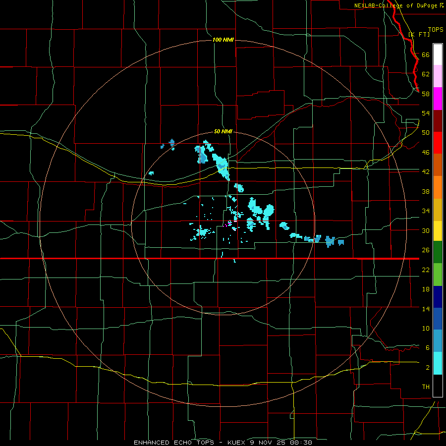
Task: Select the dark green legend swatch
Action: (438, 252)
